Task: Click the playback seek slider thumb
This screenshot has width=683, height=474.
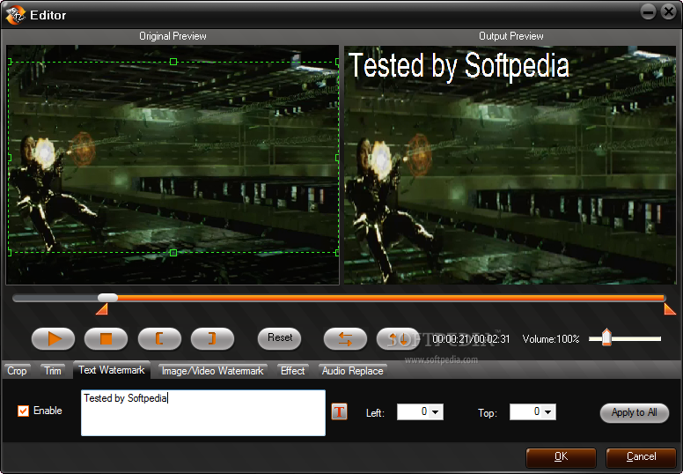Action: click(107, 298)
